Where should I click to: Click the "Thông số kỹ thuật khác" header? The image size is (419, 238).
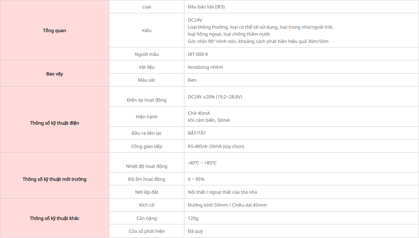click(x=54, y=218)
